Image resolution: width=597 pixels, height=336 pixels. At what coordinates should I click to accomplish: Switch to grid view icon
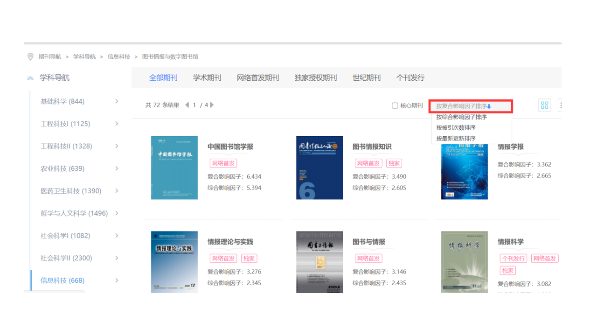(x=544, y=105)
